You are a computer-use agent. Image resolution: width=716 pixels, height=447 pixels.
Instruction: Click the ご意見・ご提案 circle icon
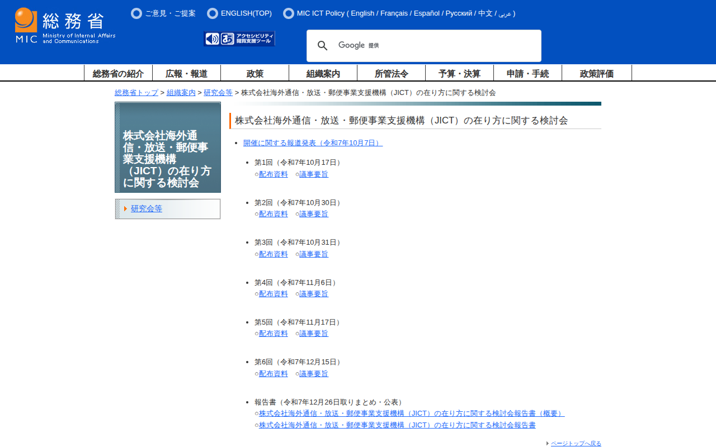click(136, 13)
